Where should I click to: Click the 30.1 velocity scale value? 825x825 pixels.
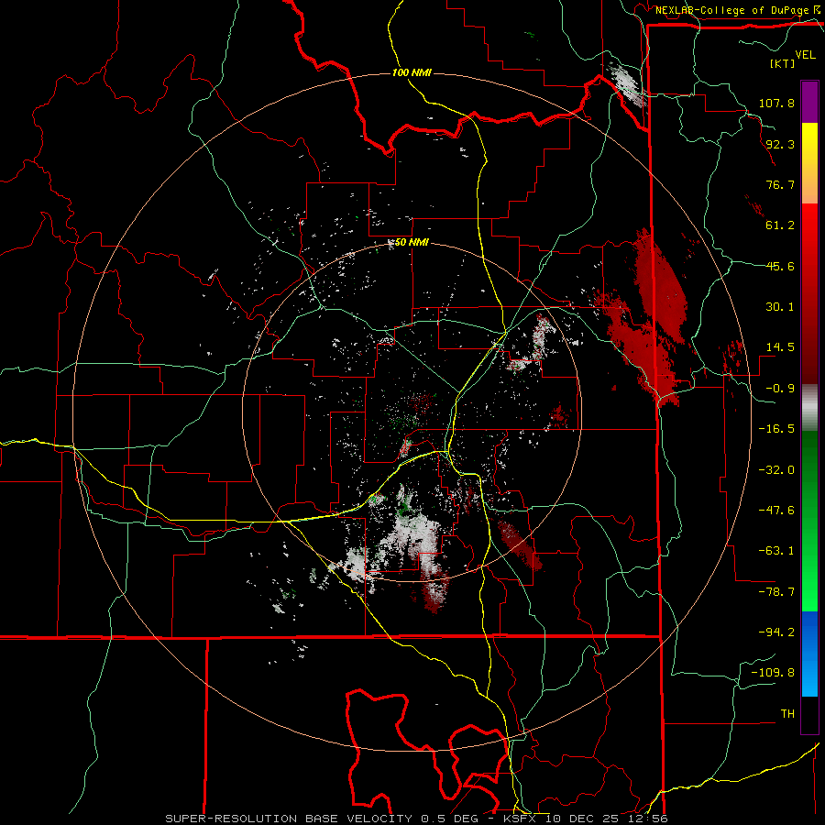pyautogui.click(x=780, y=307)
